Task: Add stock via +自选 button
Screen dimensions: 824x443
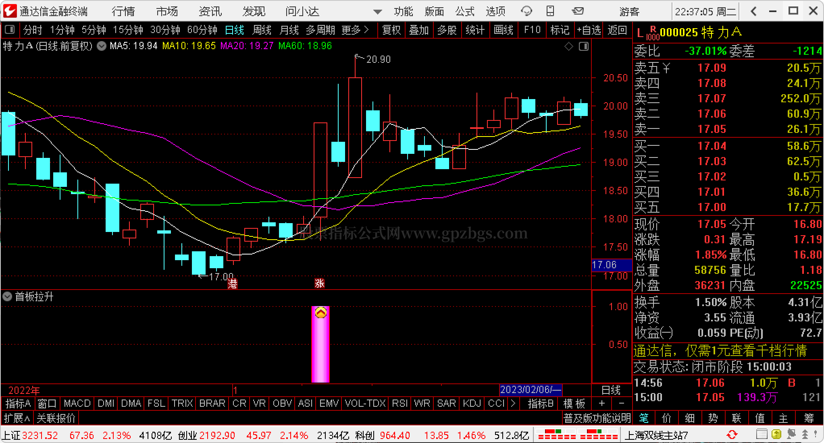Action: point(589,30)
